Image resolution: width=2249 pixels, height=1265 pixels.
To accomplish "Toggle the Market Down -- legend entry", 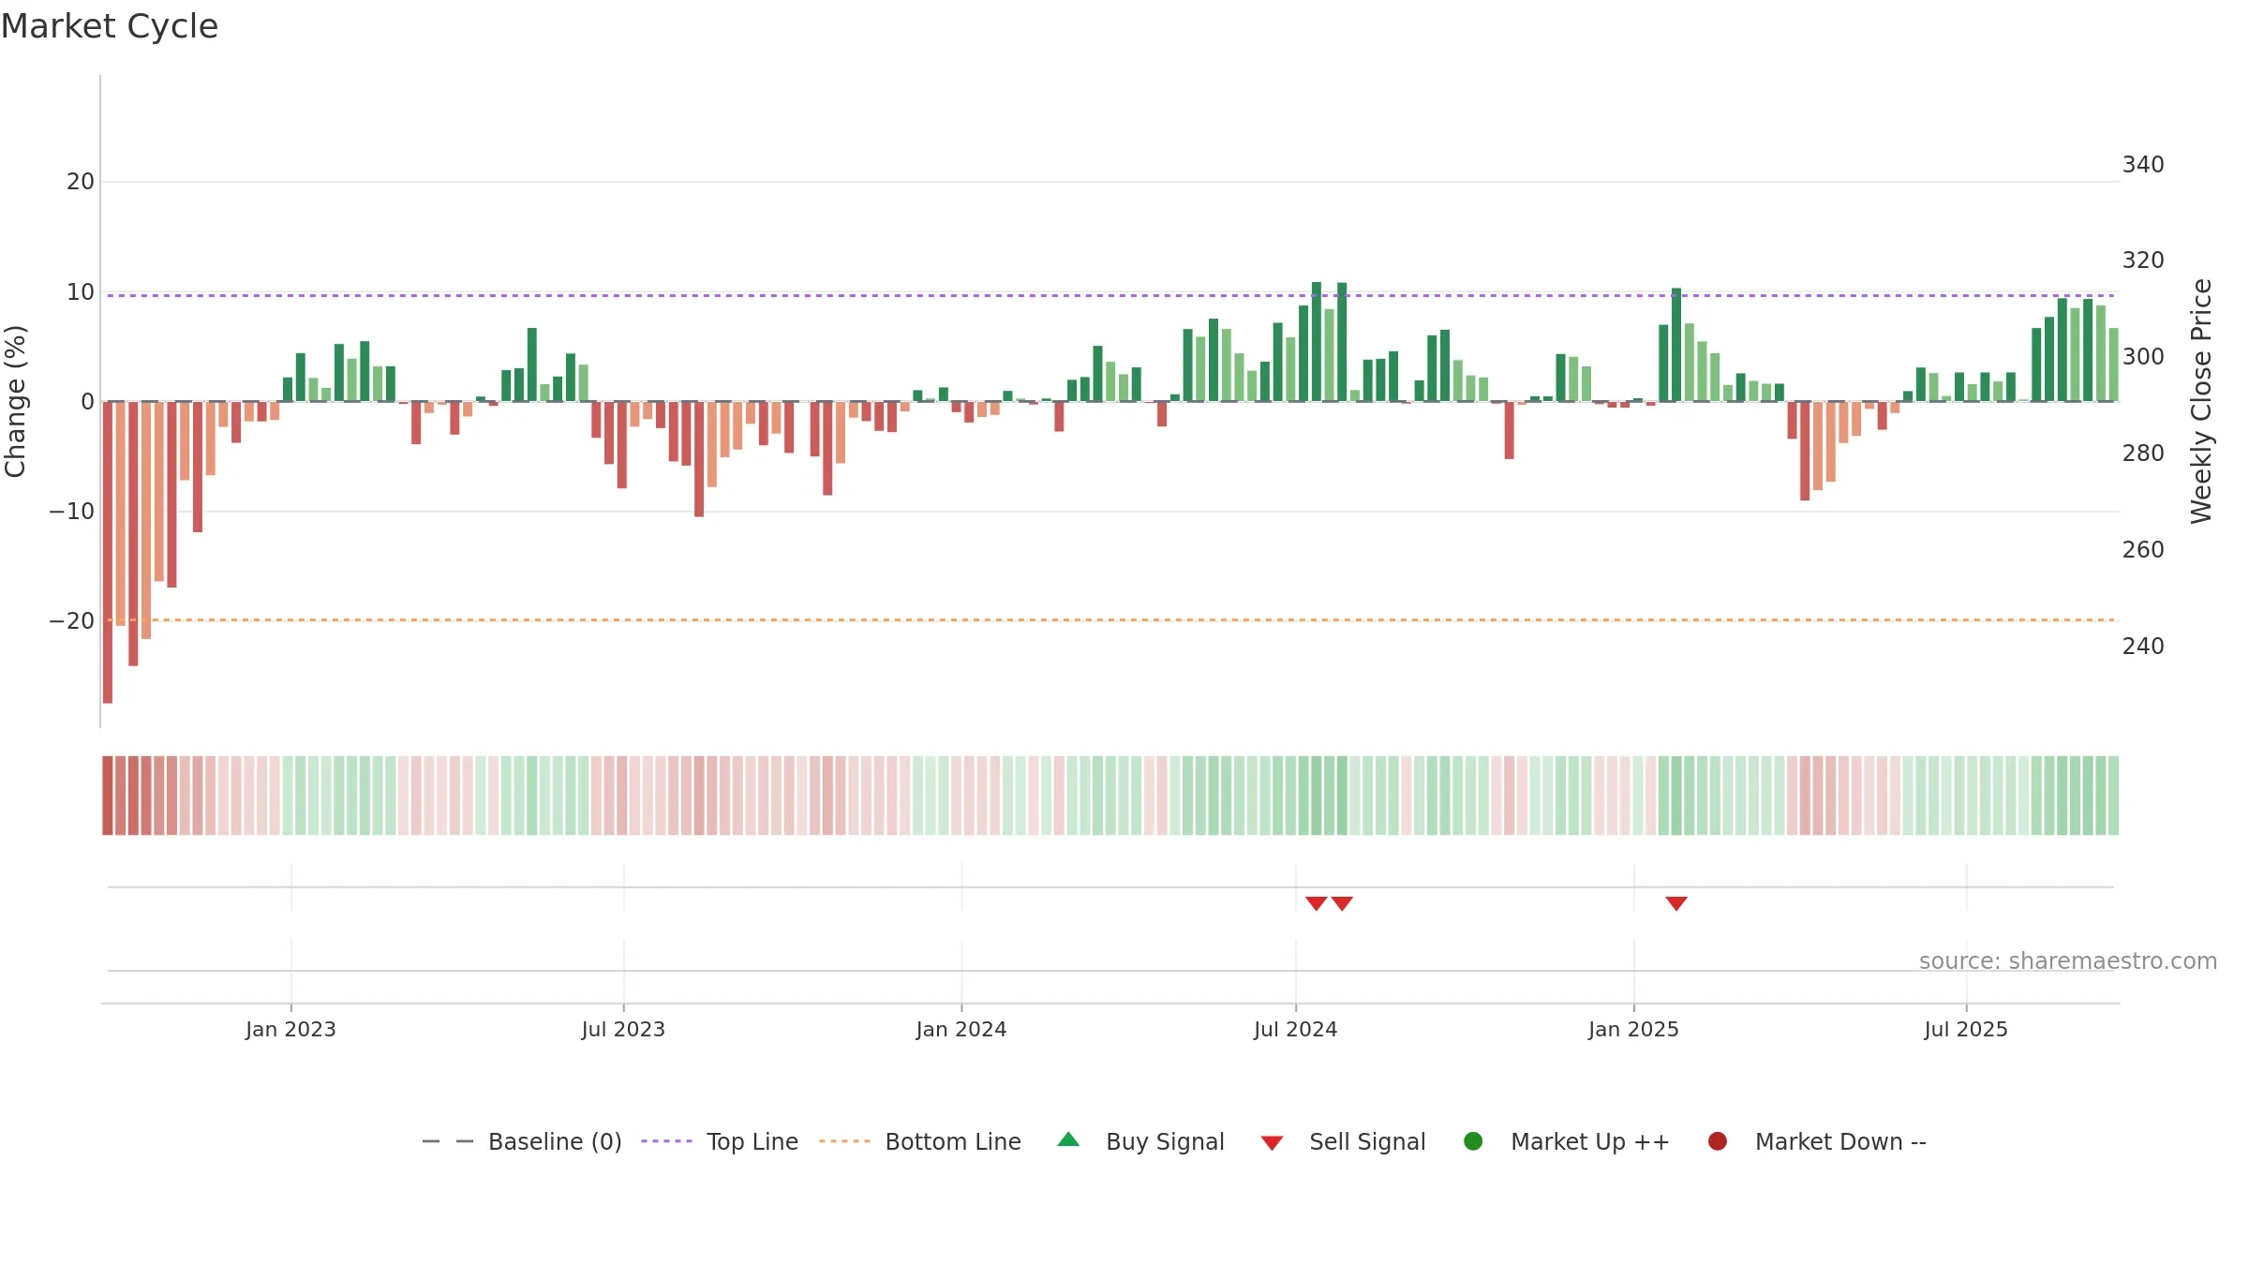I will pos(1816,1141).
